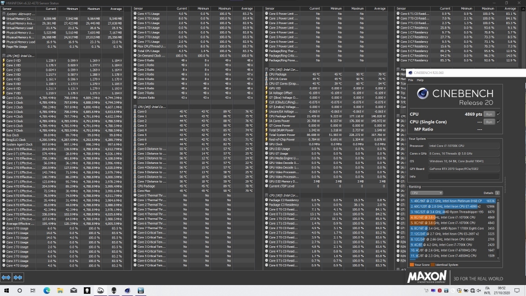Click Identical System brown legend swatch
The width and height of the screenshot is (526, 296).
click(433, 265)
